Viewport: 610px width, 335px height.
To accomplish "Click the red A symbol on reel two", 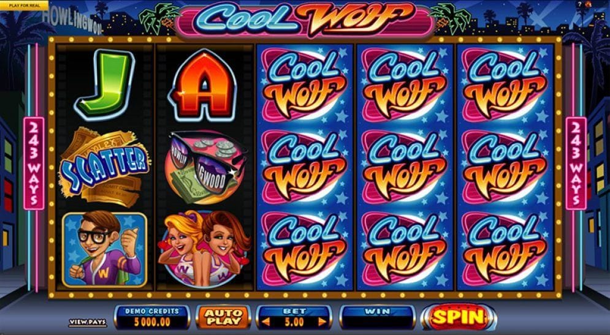I will coord(203,85).
